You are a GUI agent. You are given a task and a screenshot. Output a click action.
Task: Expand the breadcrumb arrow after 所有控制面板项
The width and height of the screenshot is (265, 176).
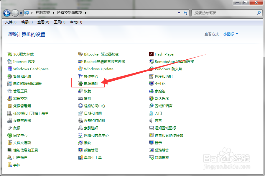tap(85, 13)
